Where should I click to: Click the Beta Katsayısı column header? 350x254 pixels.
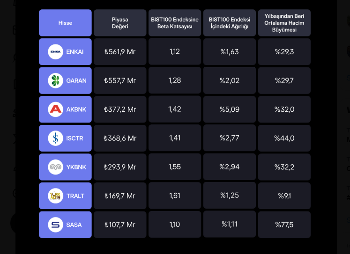[x=175, y=23]
